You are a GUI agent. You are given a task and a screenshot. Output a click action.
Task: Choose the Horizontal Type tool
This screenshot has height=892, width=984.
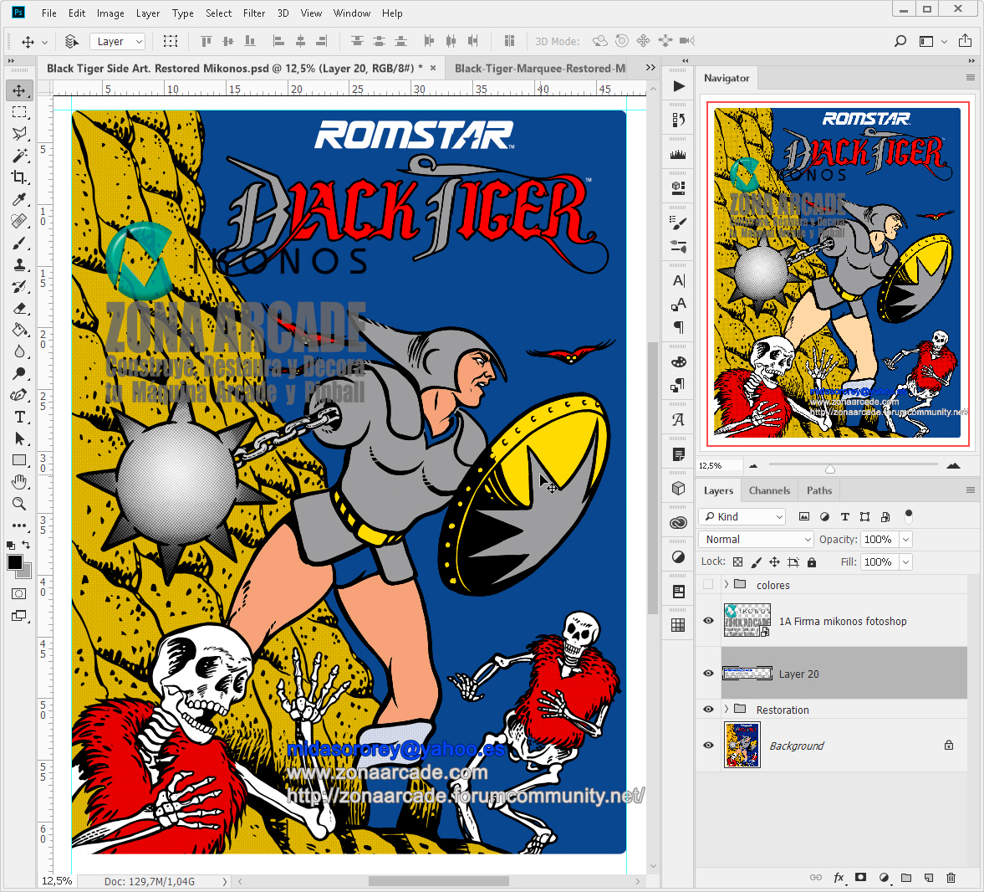click(x=19, y=417)
